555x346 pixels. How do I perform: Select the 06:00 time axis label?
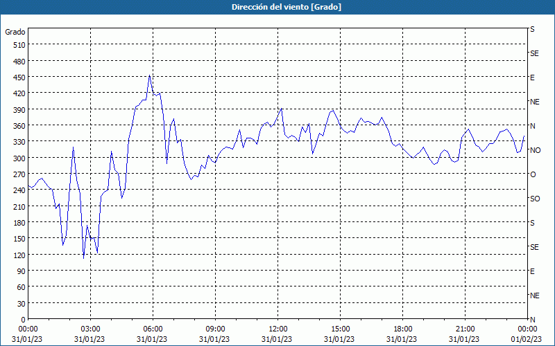153,329
